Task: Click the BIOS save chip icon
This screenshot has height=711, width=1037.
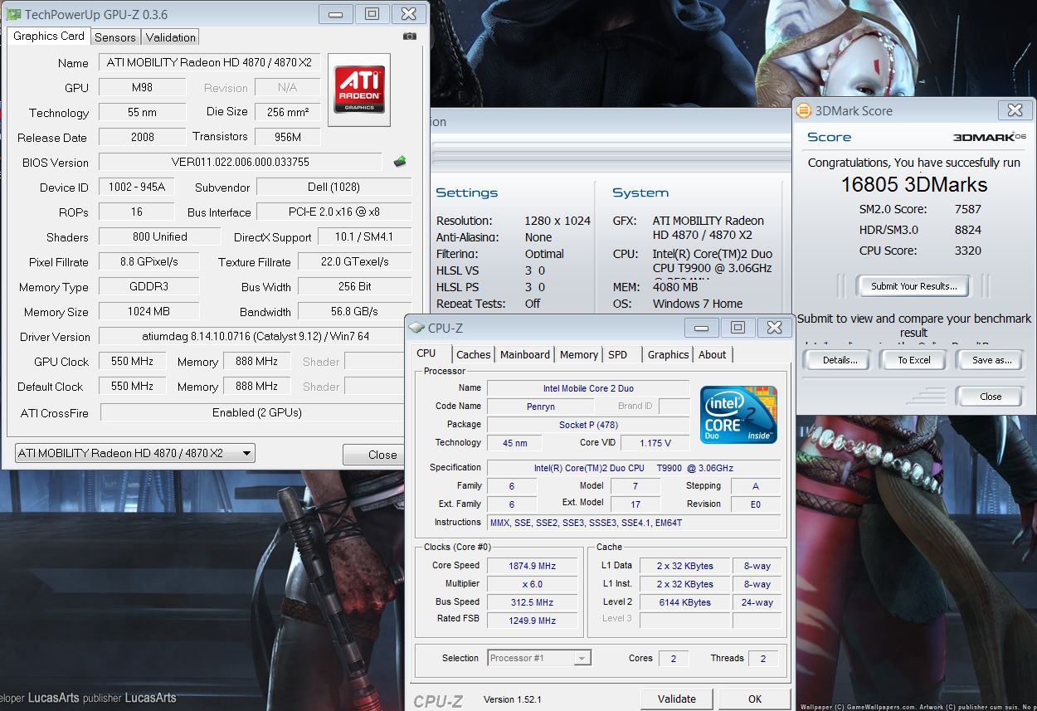Action: [400, 162]
